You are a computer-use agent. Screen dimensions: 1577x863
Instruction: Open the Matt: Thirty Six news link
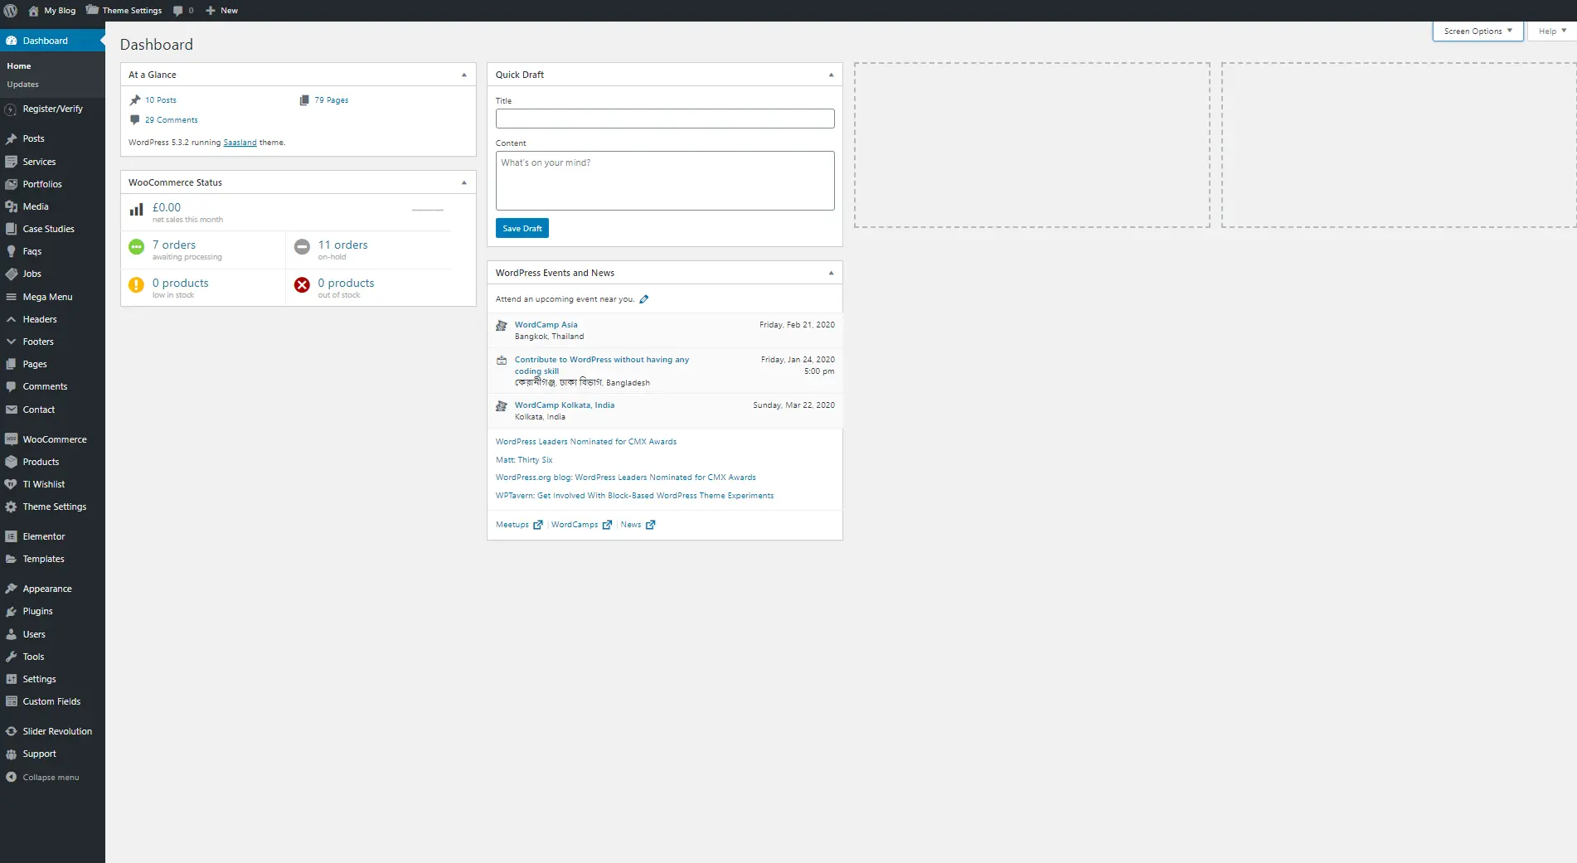524,460
